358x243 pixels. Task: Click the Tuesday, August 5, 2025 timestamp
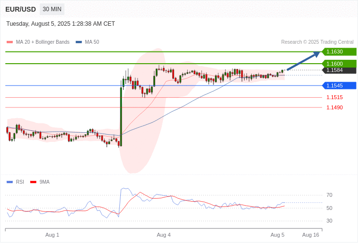click(x=61, y=24)
